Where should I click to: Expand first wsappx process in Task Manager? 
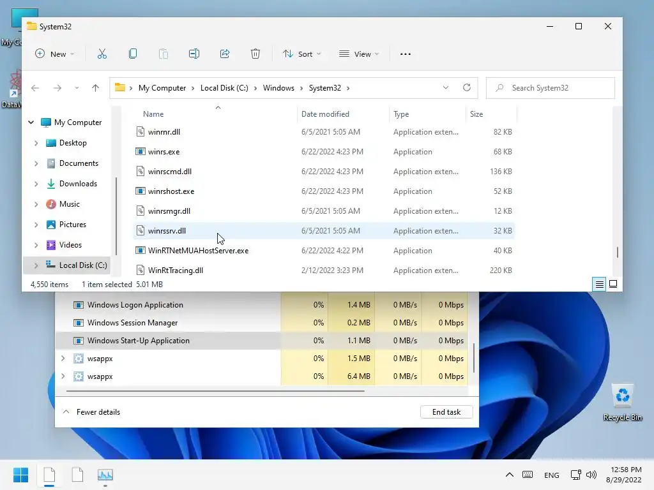click(63, 359)
